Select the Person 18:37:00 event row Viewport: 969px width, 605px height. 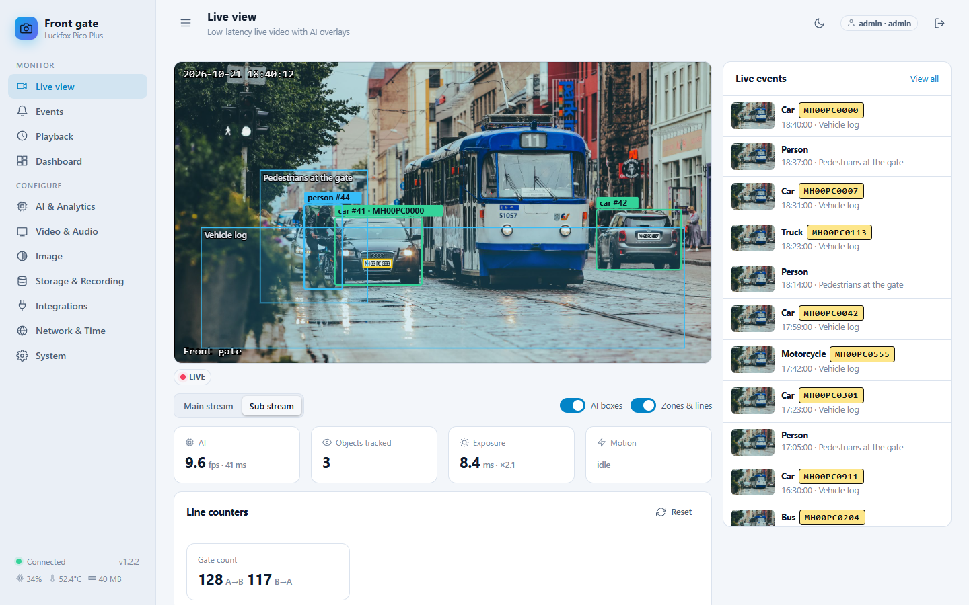837,156
